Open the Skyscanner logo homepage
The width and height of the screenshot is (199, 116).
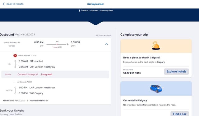click(x=95, y=4)
